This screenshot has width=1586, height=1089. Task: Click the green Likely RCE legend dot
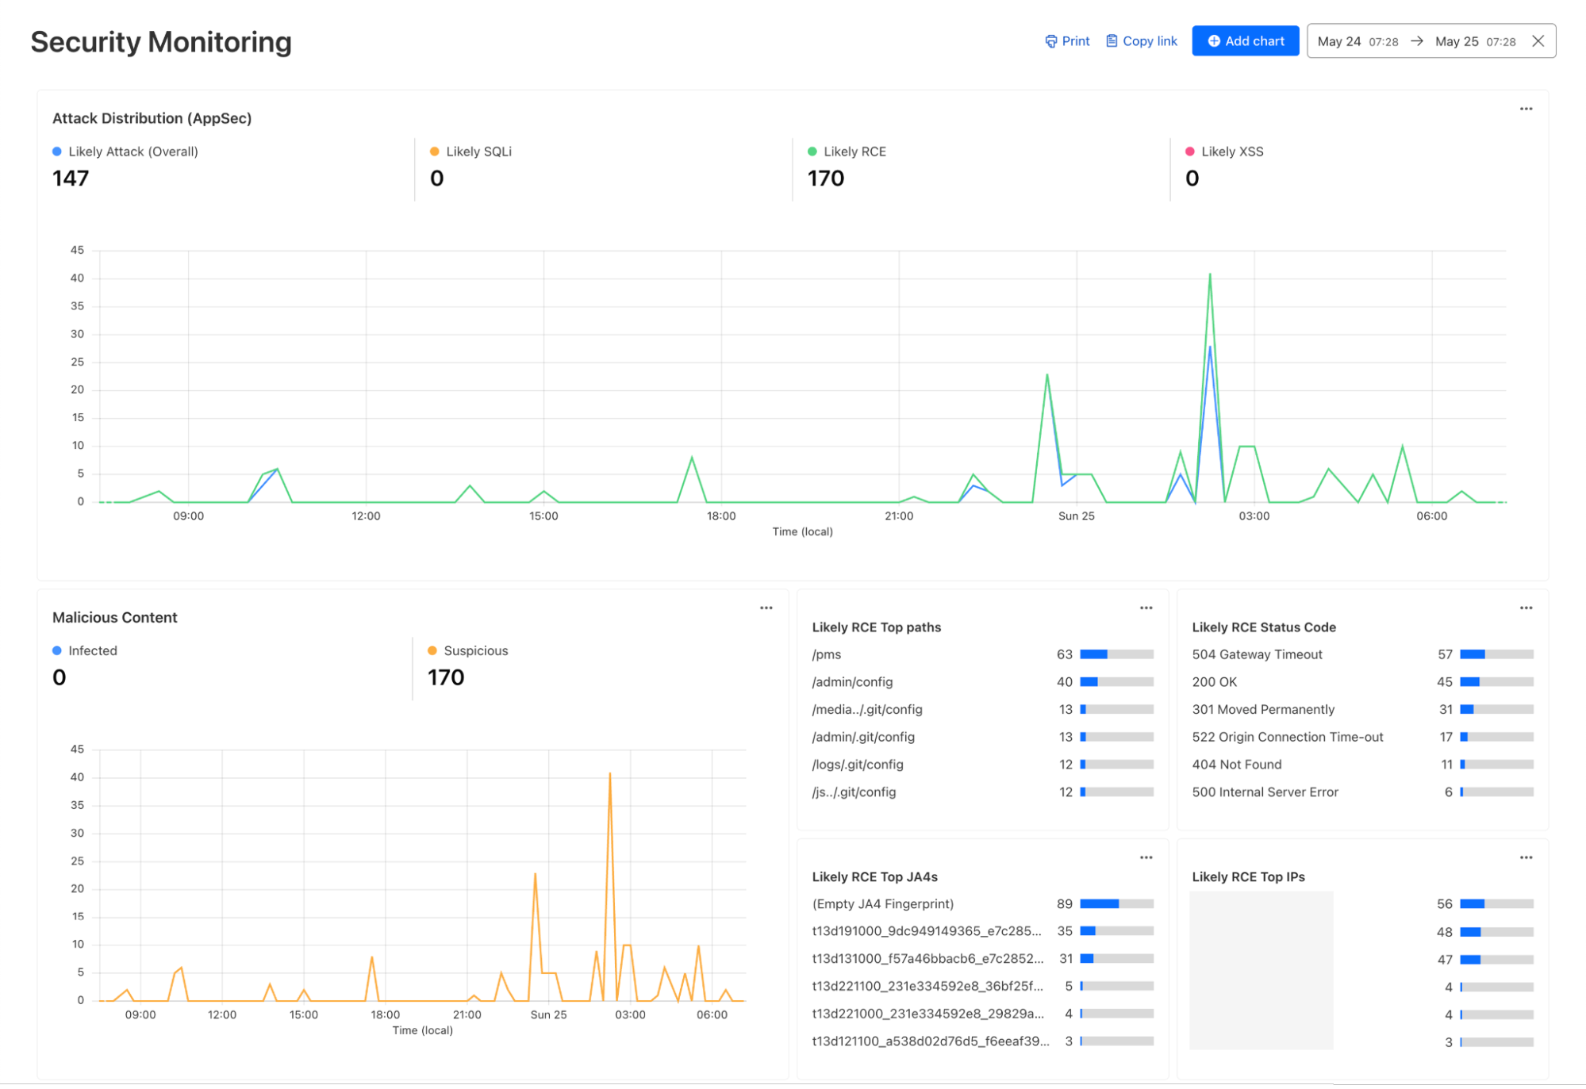point(812,151)
